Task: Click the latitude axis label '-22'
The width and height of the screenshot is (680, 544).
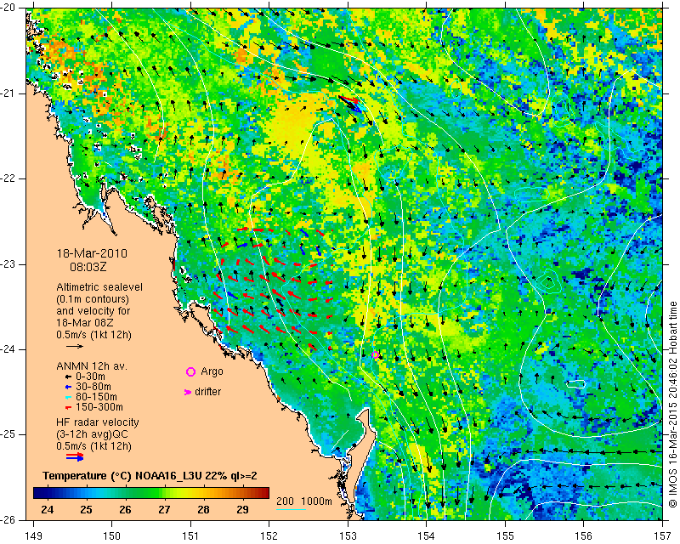Action: point(8,178)
